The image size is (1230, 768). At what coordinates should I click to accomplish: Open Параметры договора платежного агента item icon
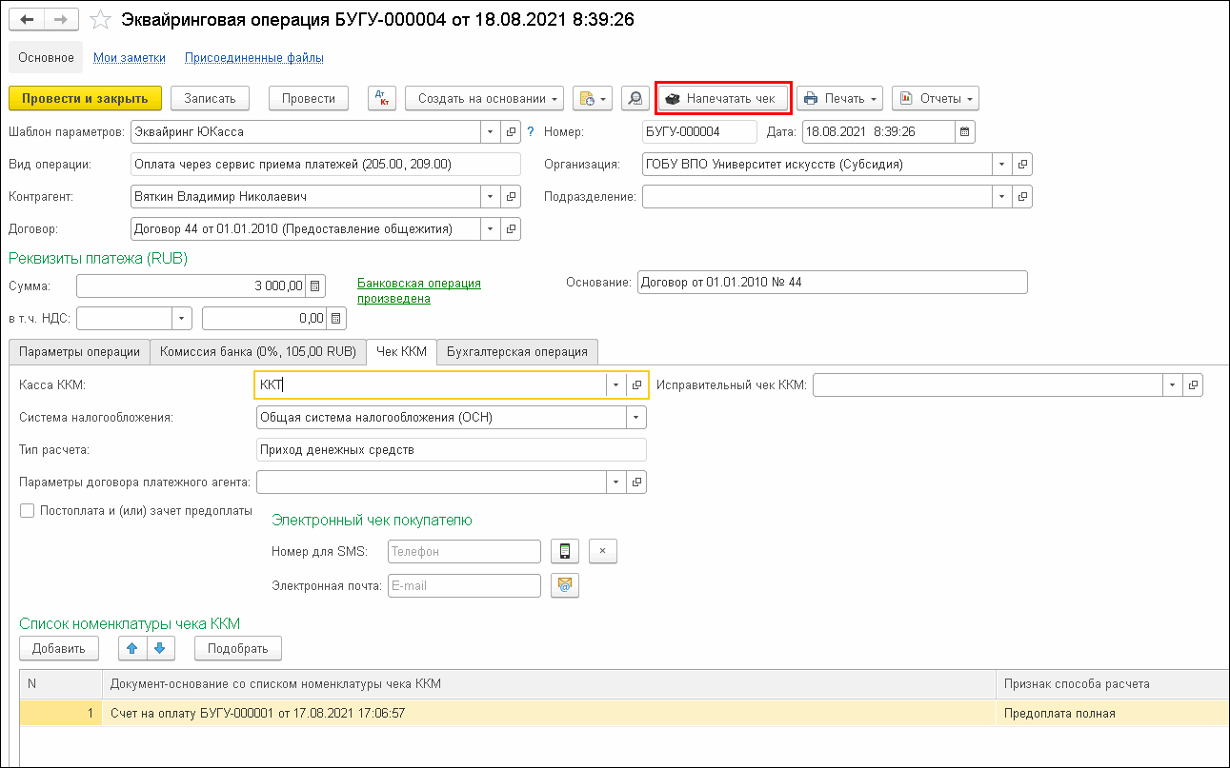point(637,482)
